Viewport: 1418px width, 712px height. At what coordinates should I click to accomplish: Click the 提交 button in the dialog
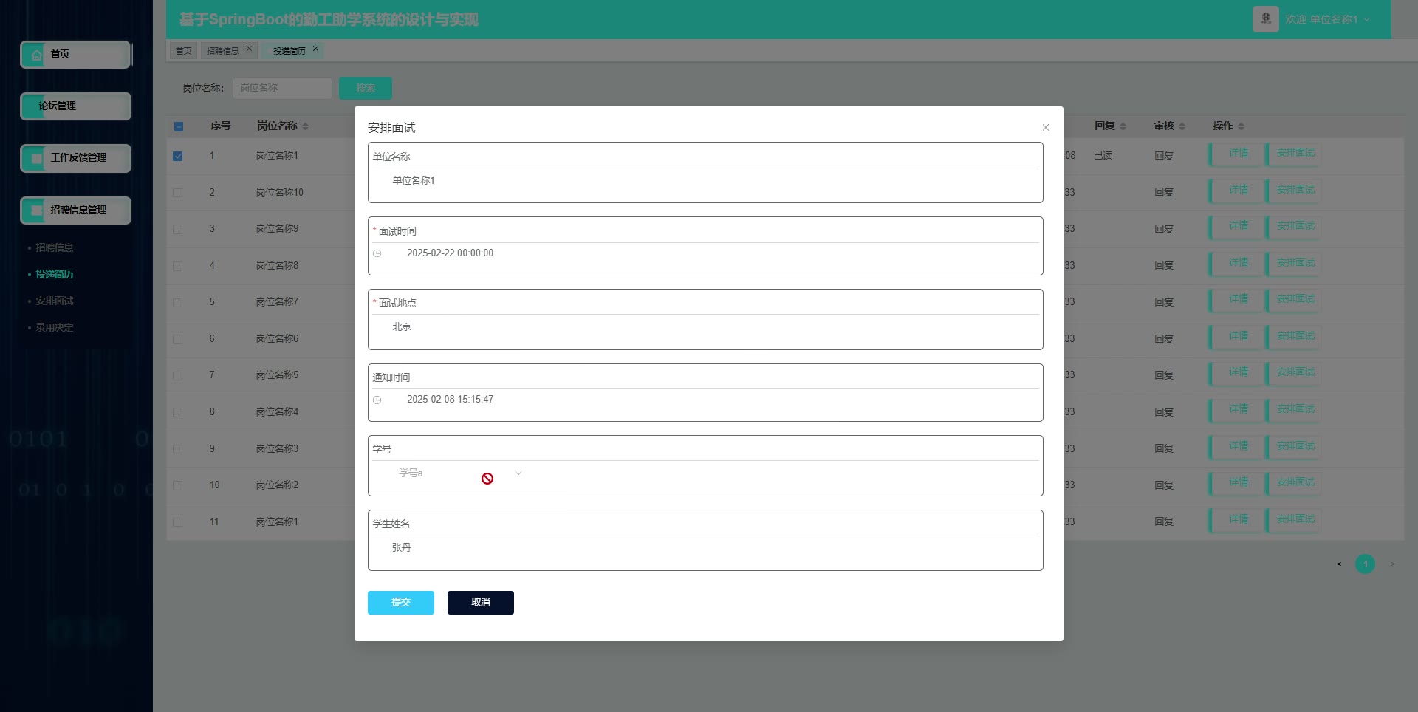coord(401,603)
